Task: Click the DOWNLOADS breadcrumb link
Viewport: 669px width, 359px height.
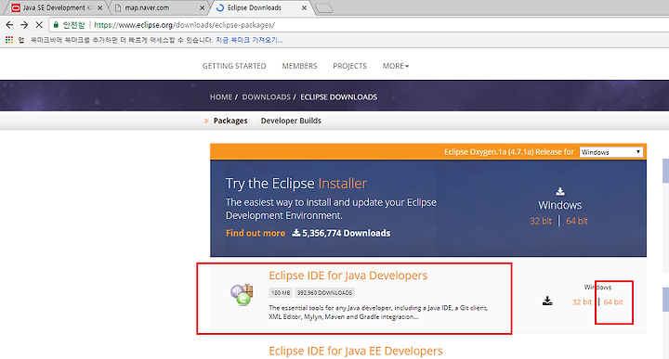Action: (267, 97)
